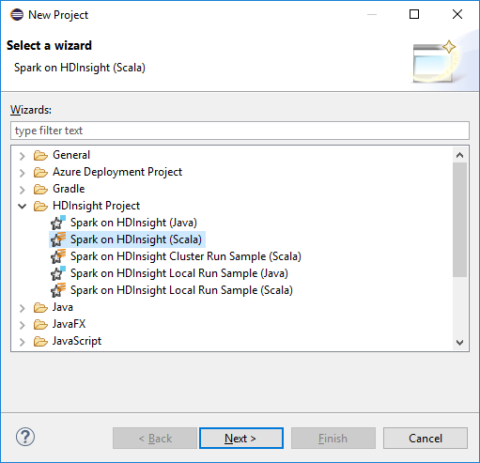Click the Next > button
The height and width of the screenshot is (463, 480).
[241, 438]
